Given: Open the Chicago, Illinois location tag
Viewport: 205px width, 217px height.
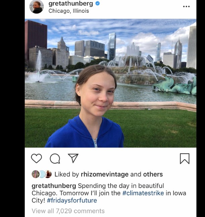Looking at the screenshot, I should coord(69,11).
